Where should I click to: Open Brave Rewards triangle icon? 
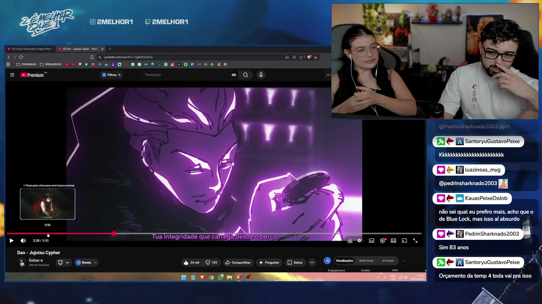(x=316, y=57)
